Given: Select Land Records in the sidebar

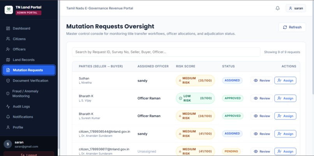Looking at the screenshot, I should click(29, 60).
